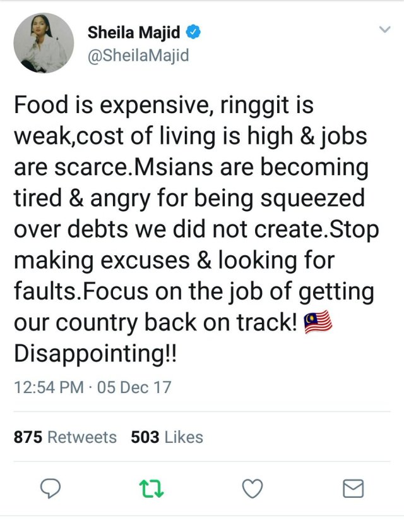
Task: Click the 12:54 PM time
Action: 49,387
